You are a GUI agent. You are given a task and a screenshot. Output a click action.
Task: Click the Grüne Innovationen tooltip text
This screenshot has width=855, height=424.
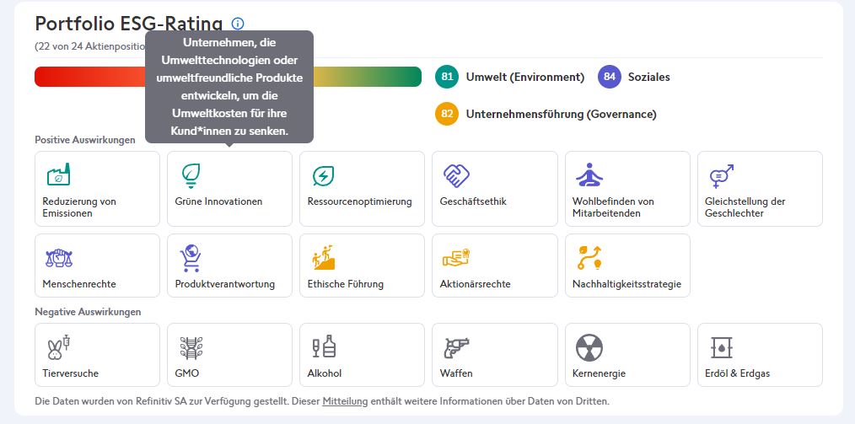pyautogui.click(x=229, y=87)
